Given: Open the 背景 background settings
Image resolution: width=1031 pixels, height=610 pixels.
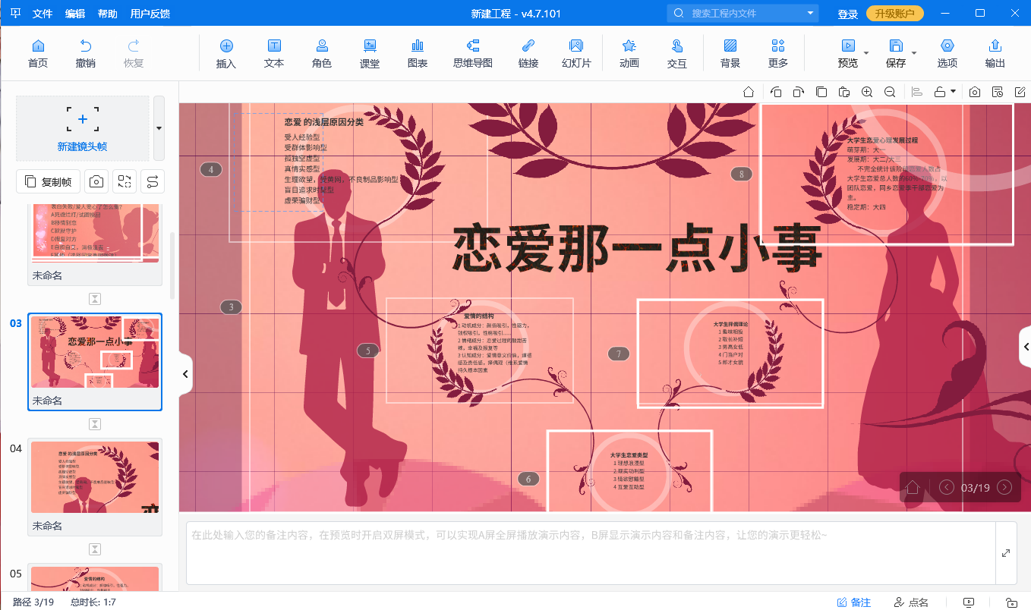Looking at the screenshot, I should [730, 54].
